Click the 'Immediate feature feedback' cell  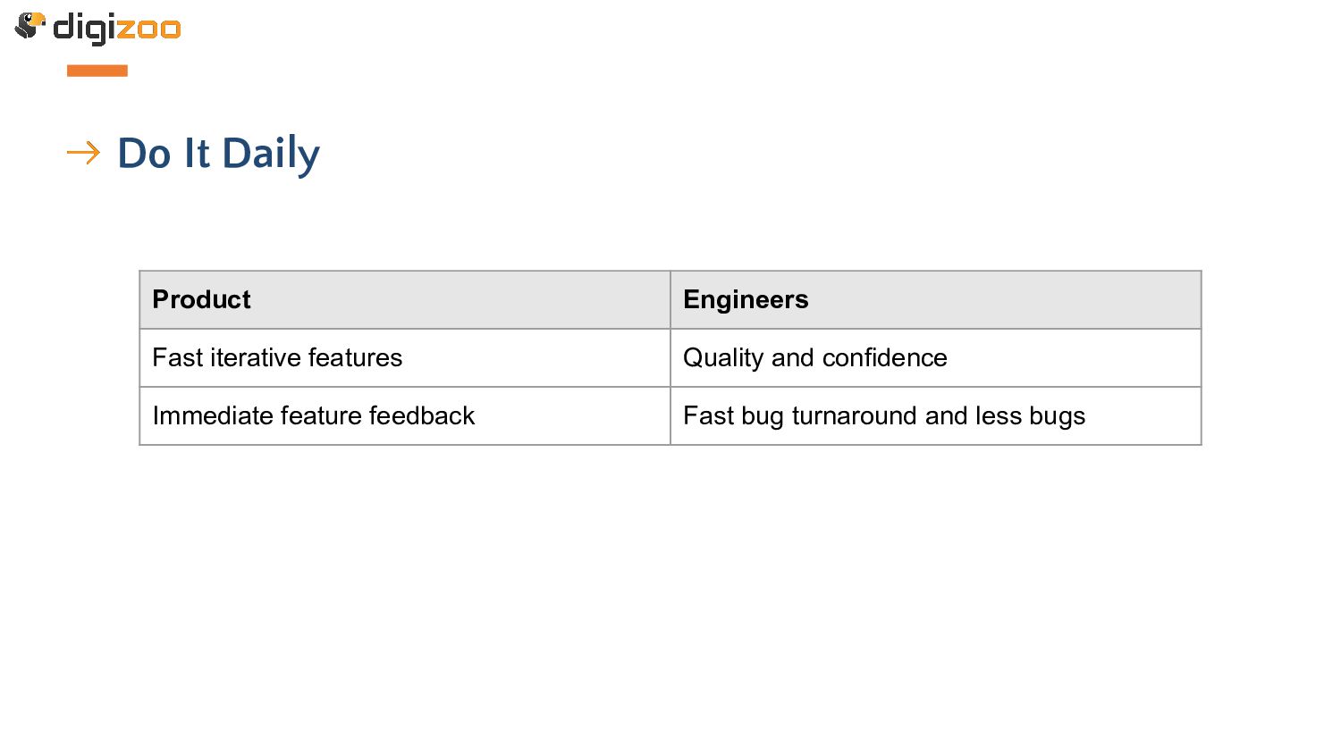point(405,416)
